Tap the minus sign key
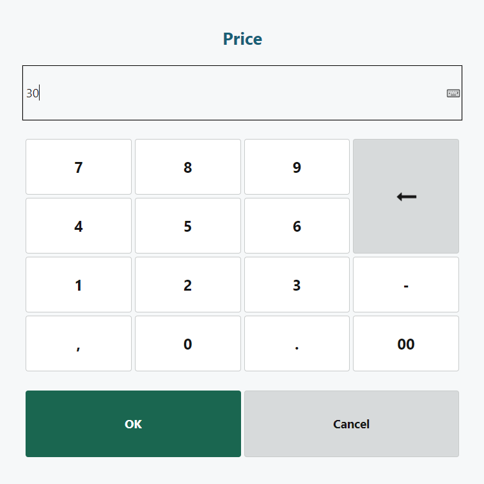 [406, 285]
